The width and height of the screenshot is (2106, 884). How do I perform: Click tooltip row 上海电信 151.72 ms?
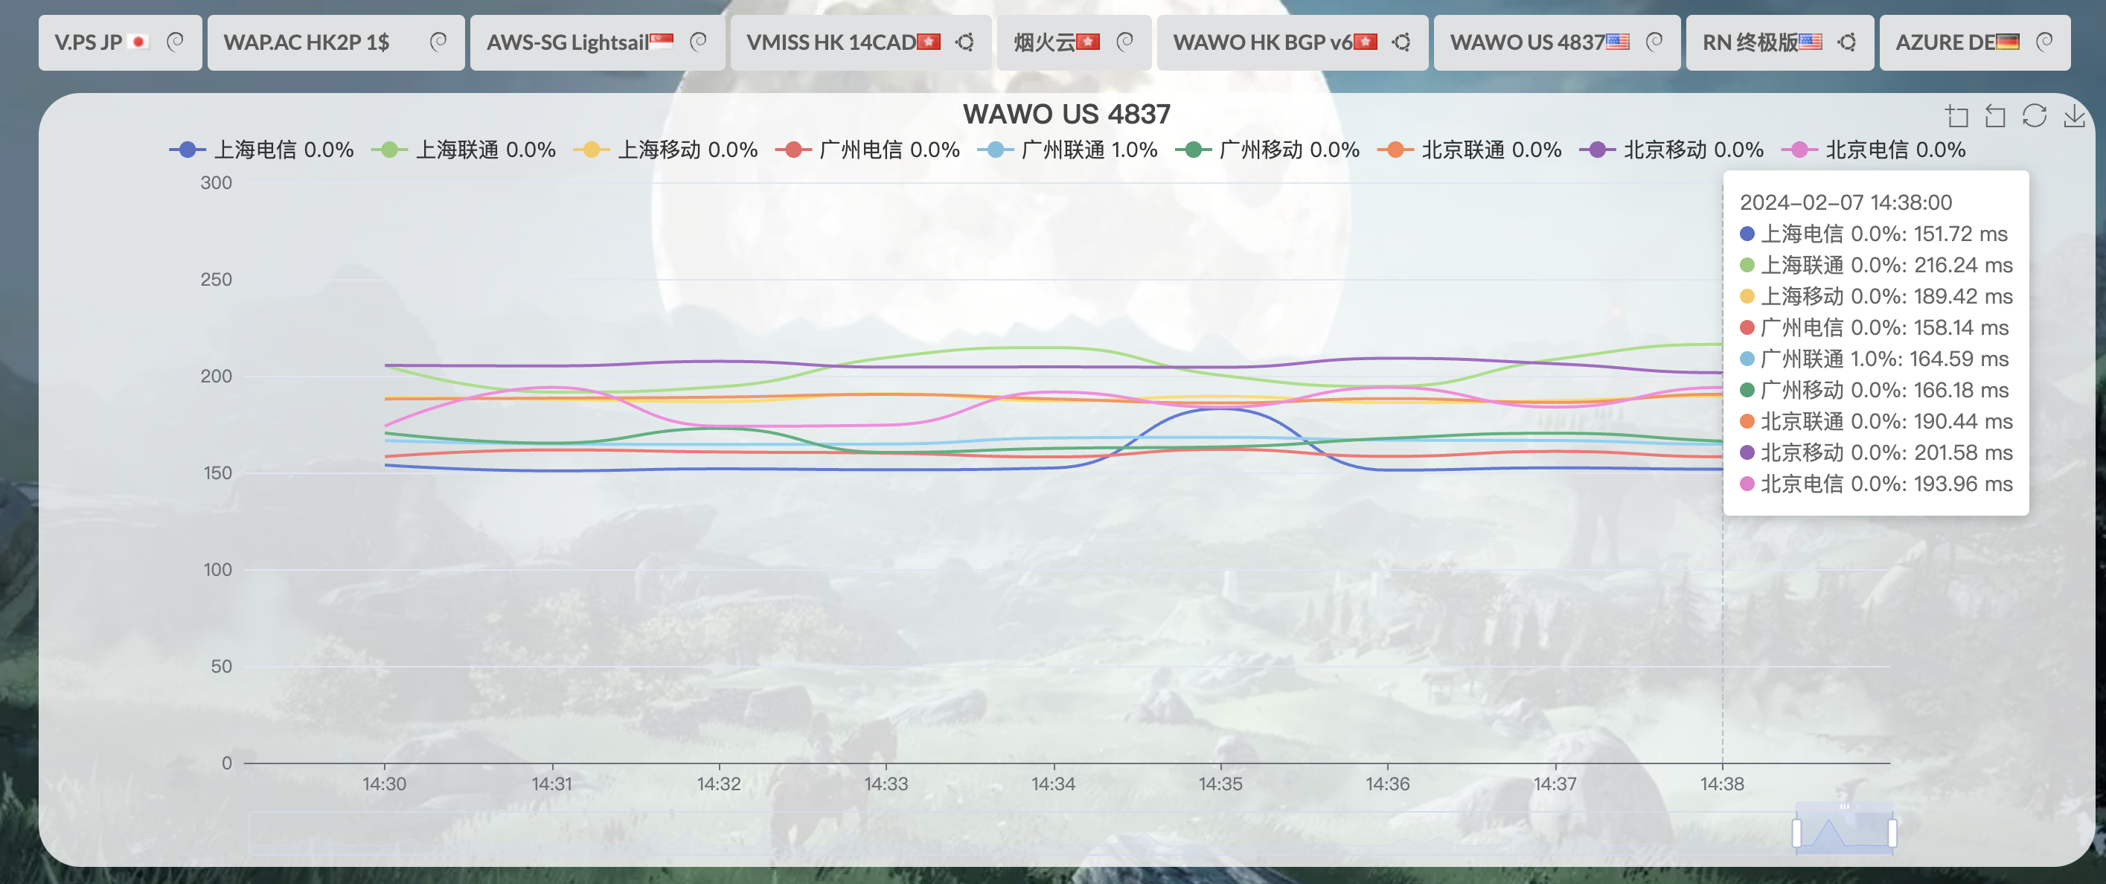tap(1874, 234)
